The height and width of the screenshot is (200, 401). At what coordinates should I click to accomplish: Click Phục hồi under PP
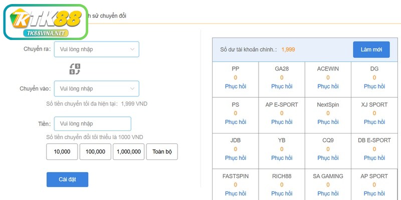click(x=235, y=86)
